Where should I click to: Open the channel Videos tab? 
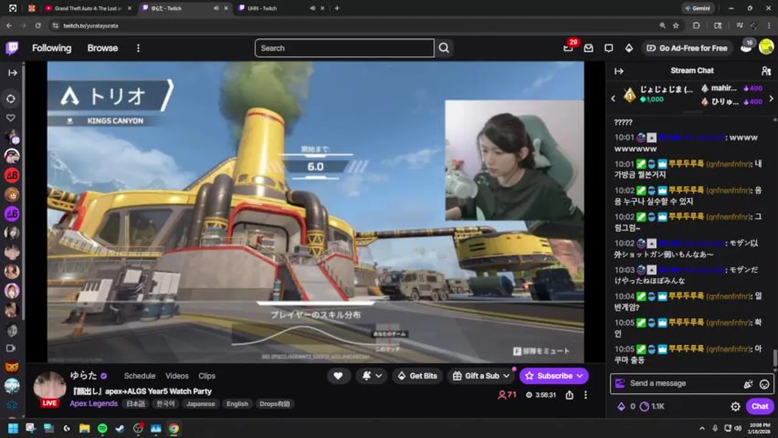coord(177,376)
